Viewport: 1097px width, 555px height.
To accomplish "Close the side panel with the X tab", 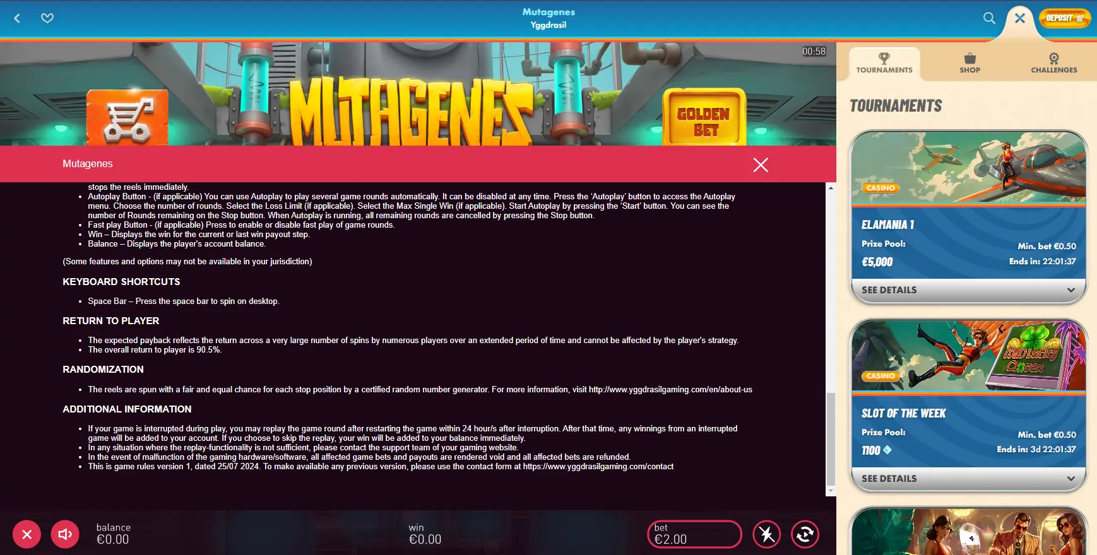I will click(1019, 18).
